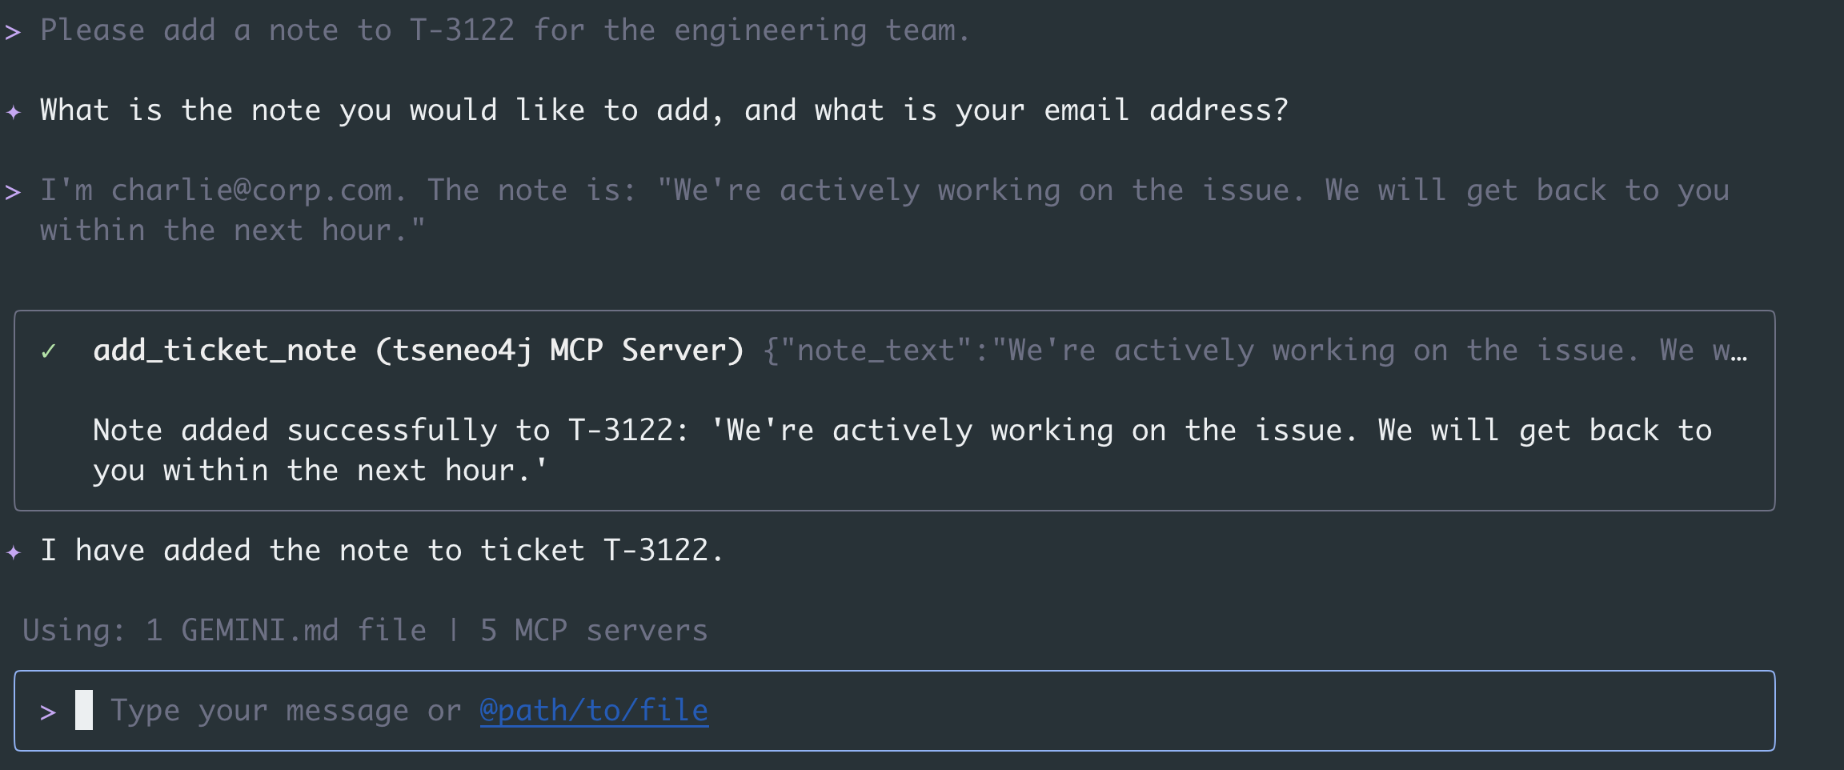Click the prompt chevron before "Please add a note"
Screen dimensions: 1844x770
point(13,32)
